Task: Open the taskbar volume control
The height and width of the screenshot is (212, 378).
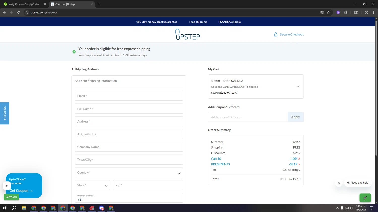Action: tap(351, 208)
